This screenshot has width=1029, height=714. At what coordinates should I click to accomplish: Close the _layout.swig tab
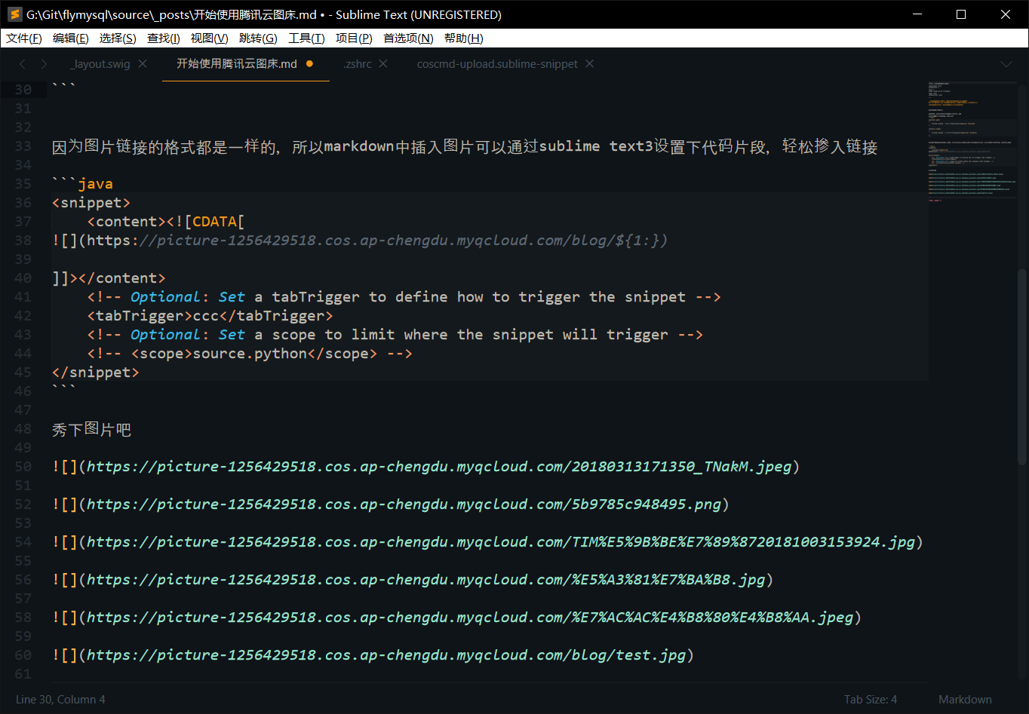click(143, 64)
